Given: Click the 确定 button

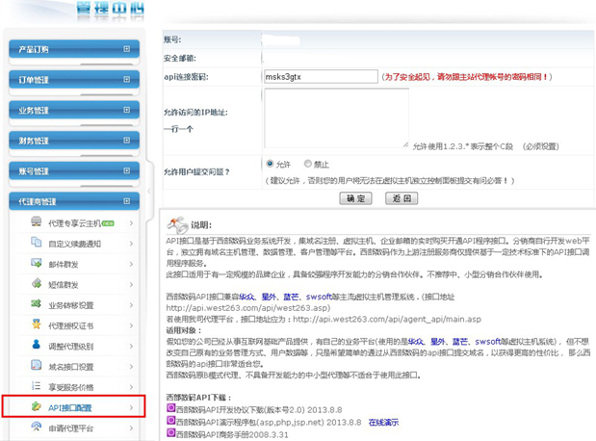Looking at the screenshot, I should coord(356,198).
